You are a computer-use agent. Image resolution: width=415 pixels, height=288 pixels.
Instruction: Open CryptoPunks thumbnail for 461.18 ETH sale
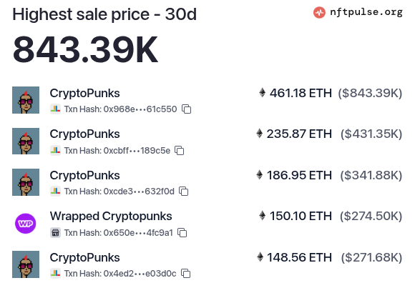(x=26, y=100)
